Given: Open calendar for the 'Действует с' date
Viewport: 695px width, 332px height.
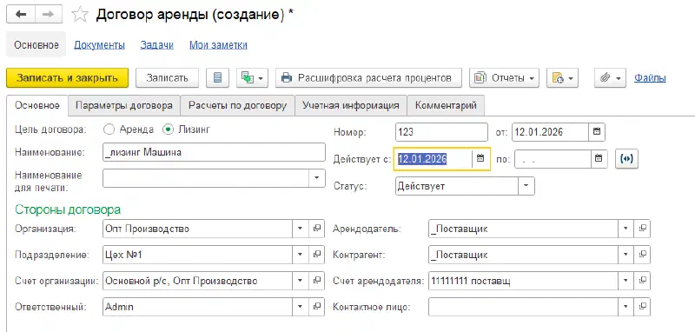Looking at the screenshot, I should (480, 158).
